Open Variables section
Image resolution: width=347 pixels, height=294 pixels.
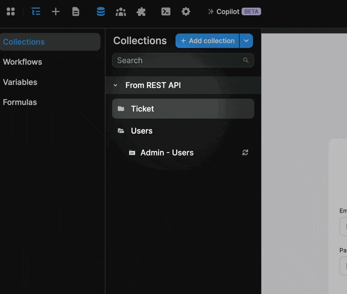20,82
